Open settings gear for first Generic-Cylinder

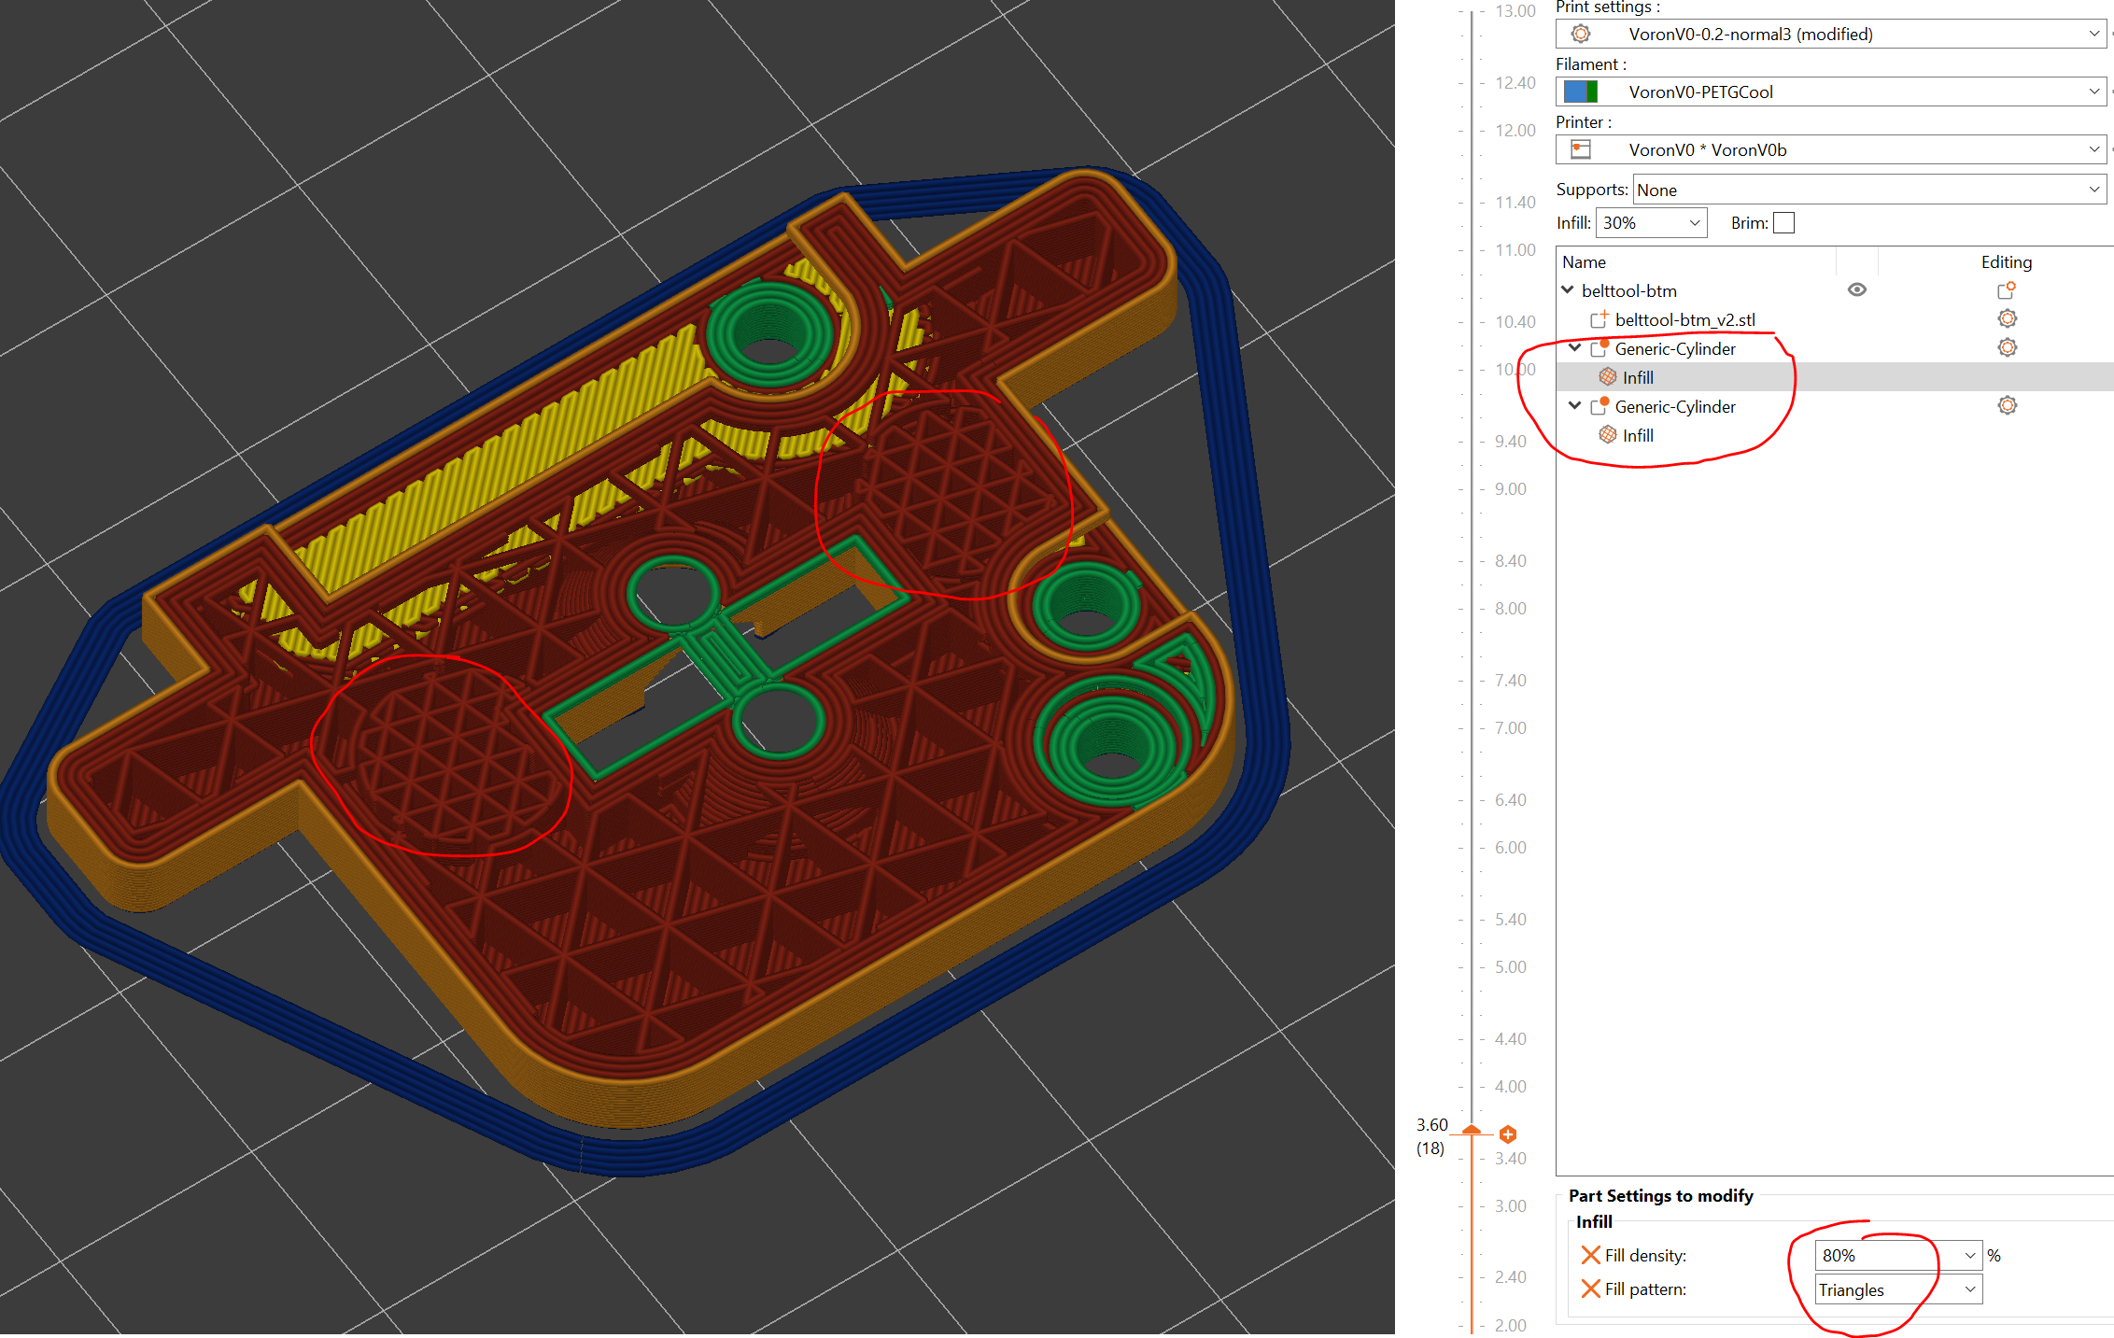2008,347
